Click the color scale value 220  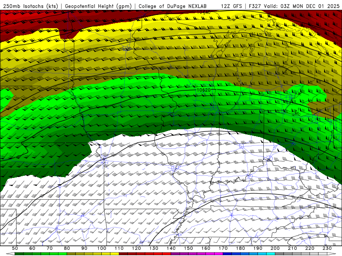(x=310, y=248)
